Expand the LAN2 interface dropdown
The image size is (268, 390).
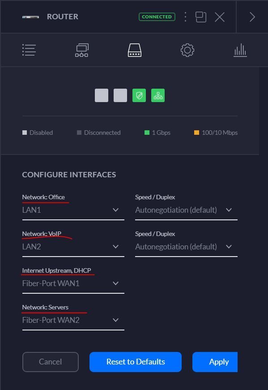point(73,247)
